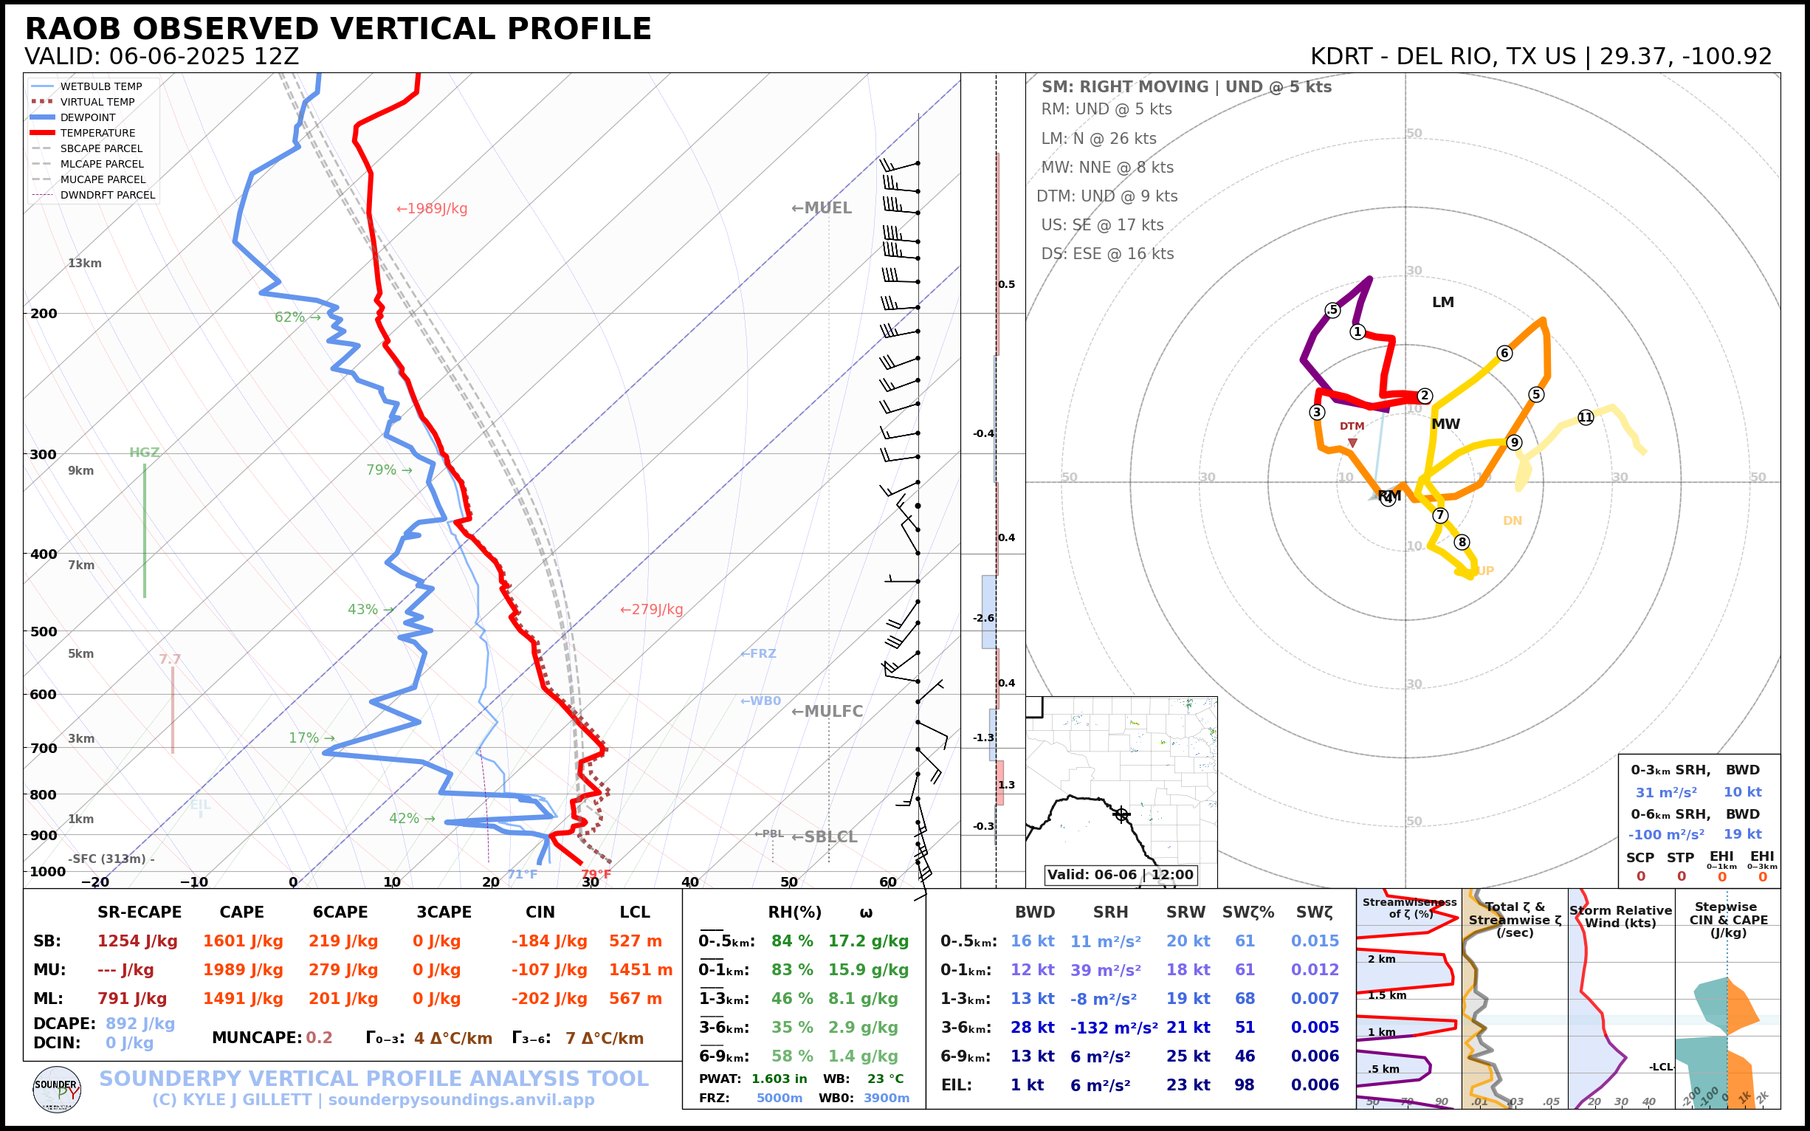1810x1131 pixels.
Task: Click the HGZ green bar label
Action: coord(145,453)
